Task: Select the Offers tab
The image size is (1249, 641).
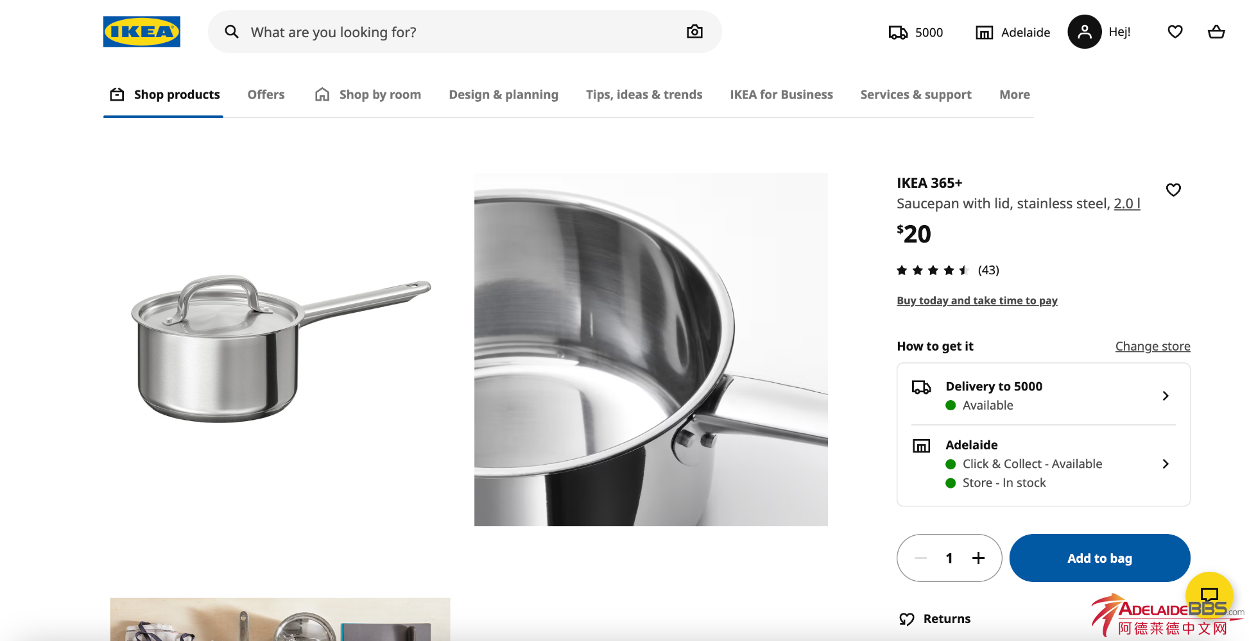Action: pos(266,95)
